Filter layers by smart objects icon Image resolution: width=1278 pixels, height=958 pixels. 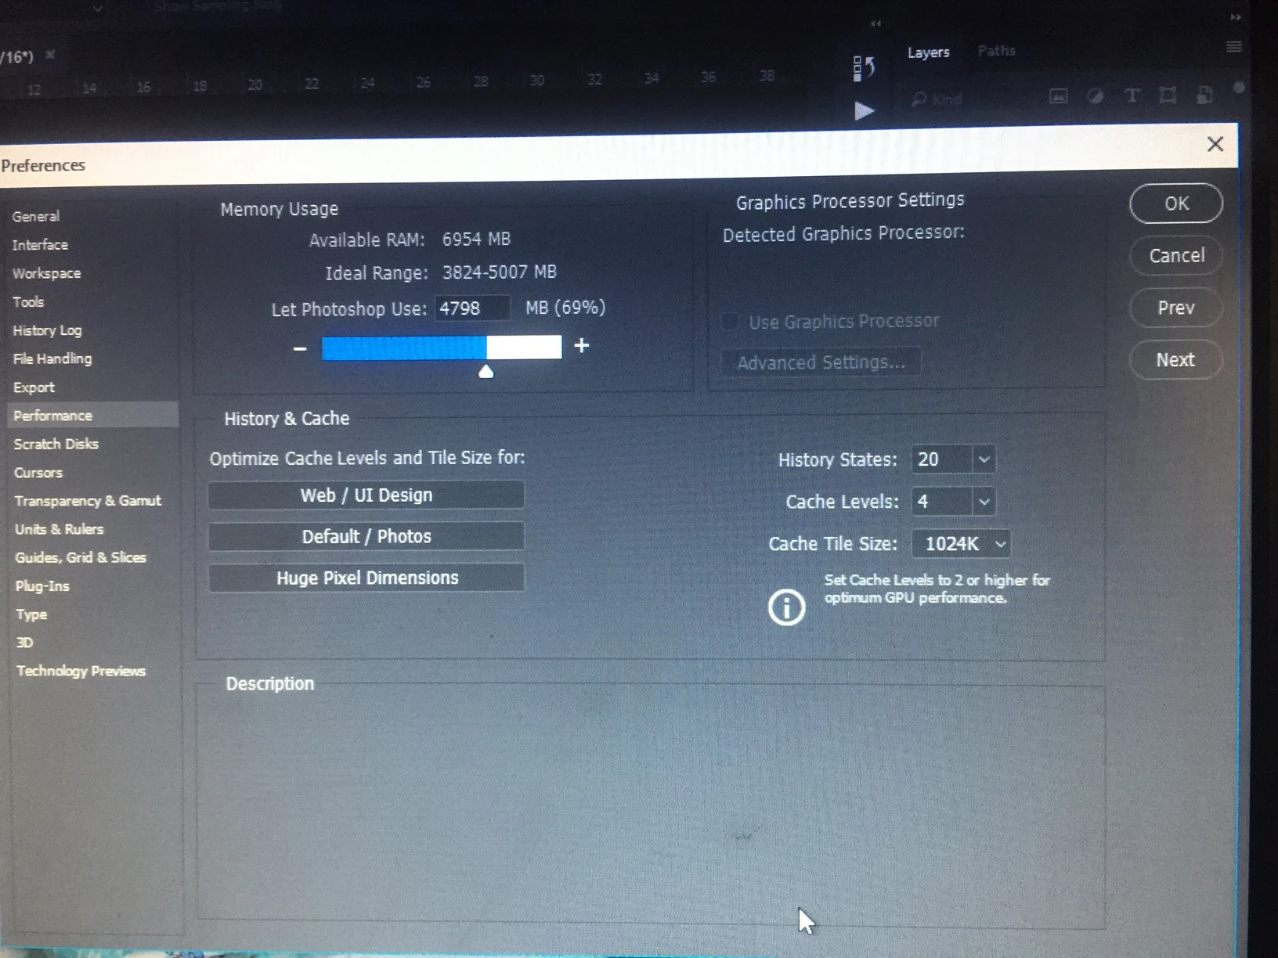(x=1204, y=95)
